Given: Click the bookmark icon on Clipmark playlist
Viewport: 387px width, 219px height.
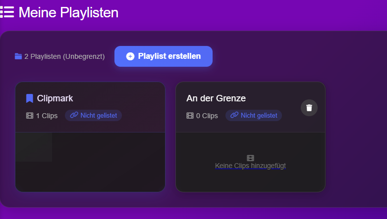Looking at the screenshot, I should pos(30,98).
